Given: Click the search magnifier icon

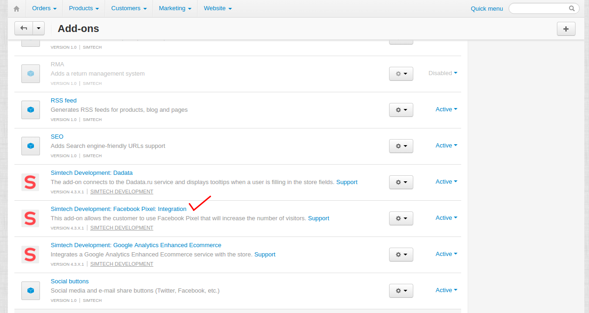Looking at the screenshot, I should click(572, 8).
